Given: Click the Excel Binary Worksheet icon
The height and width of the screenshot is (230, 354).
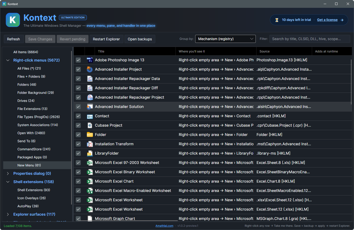Looking at the screenshot, I should (90, 172).
